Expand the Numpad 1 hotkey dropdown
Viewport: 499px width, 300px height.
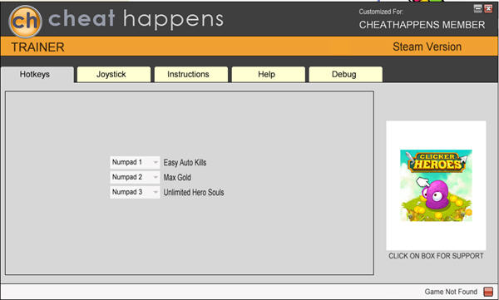pos(135,162)
